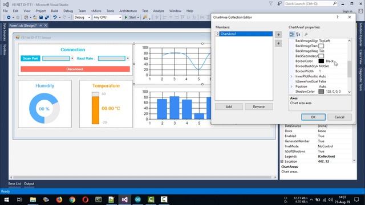Click the BackSecondaryColor white swatch
The width and height of the screenshot is (365, 205).
[321, 56]
